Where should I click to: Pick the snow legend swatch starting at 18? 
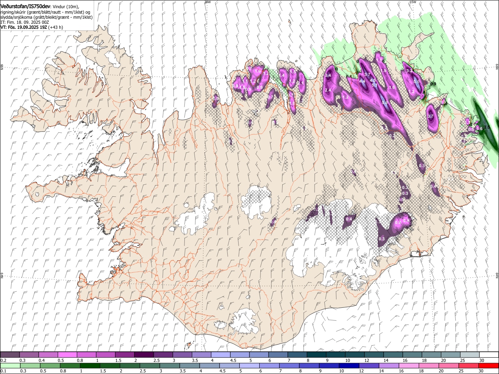[432, 355]
